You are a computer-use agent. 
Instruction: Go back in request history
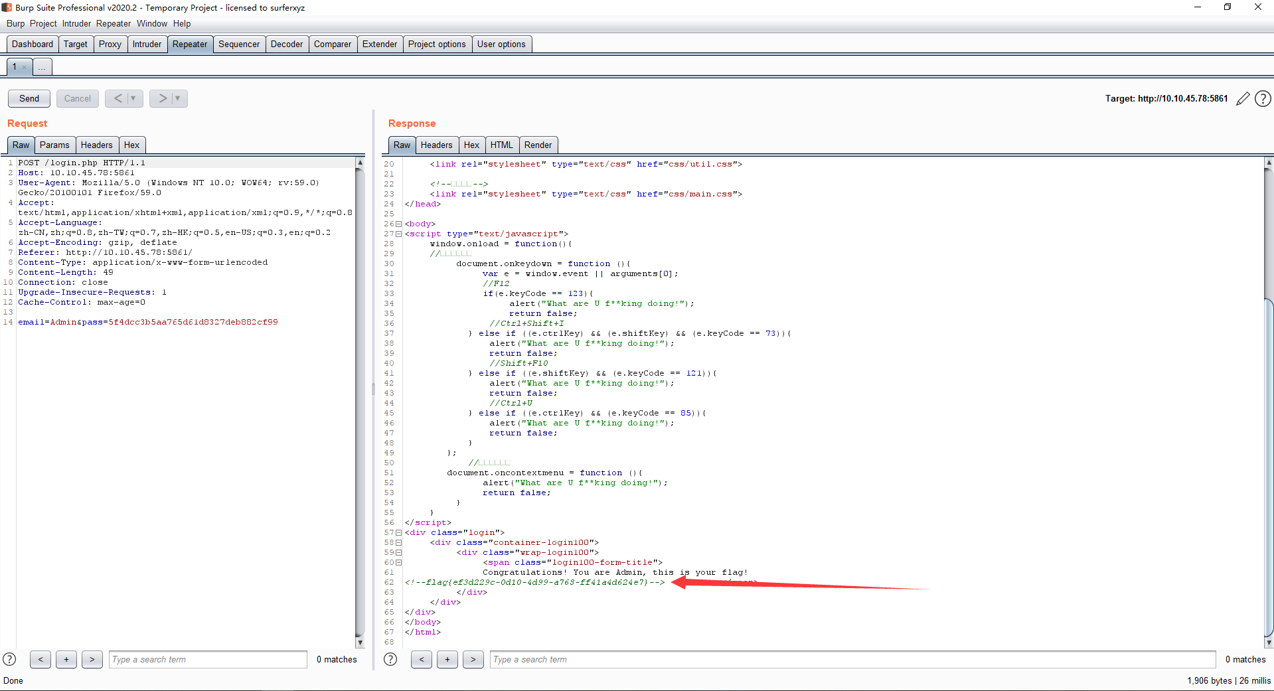118,98
